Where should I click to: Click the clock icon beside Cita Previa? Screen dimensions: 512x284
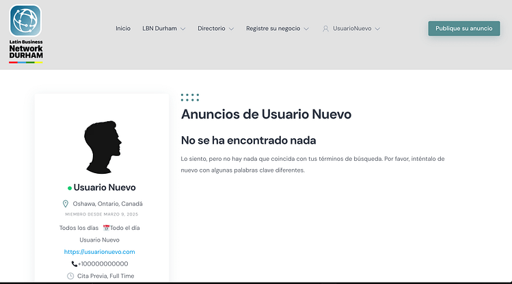70,276
